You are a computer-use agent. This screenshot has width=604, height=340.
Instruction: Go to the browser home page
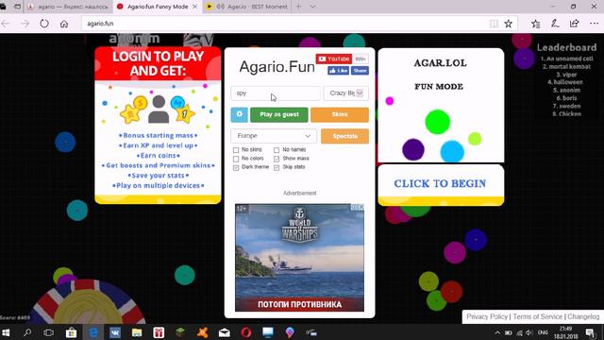pyautogui.click(x=64, y=24)
